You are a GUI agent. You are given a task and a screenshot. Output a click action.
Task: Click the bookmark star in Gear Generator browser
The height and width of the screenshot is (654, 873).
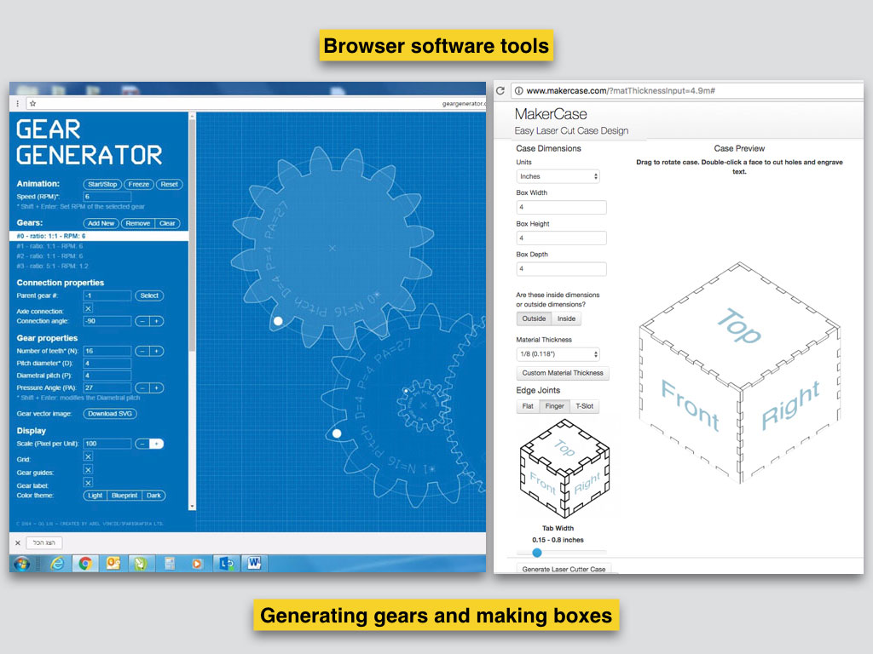(33, 103)
